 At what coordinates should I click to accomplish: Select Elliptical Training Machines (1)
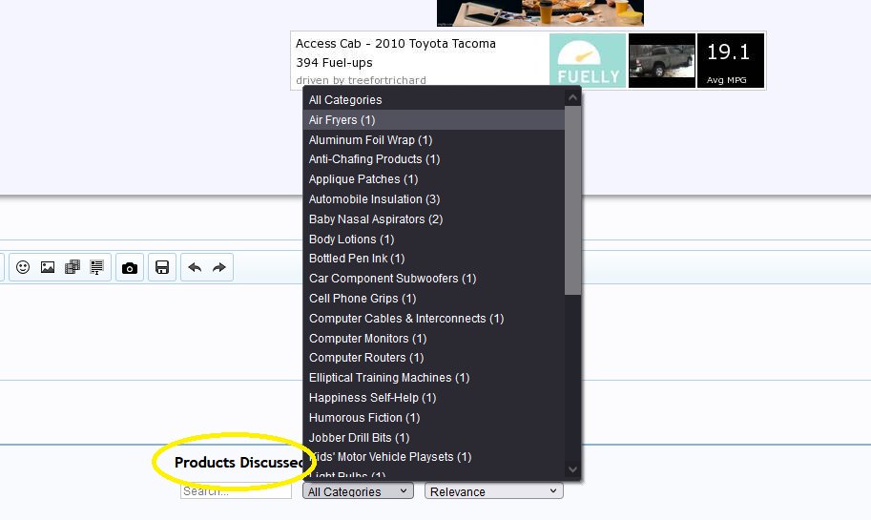point(434,379)
